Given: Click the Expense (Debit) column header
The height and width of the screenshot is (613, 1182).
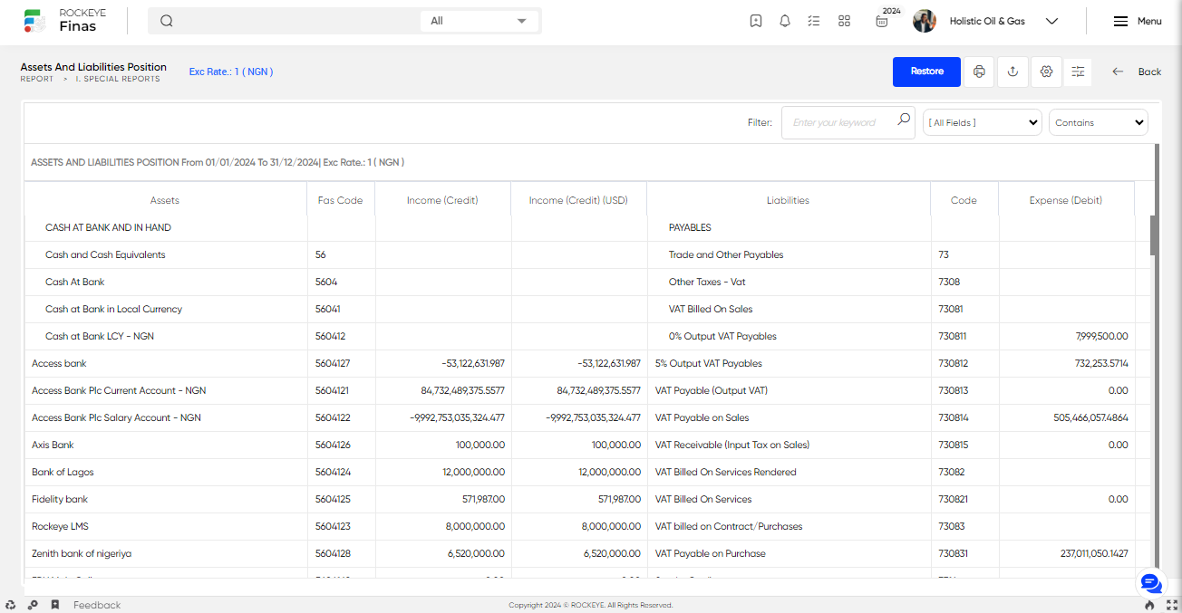Looking at the screenshot, I should point(1066,200).
